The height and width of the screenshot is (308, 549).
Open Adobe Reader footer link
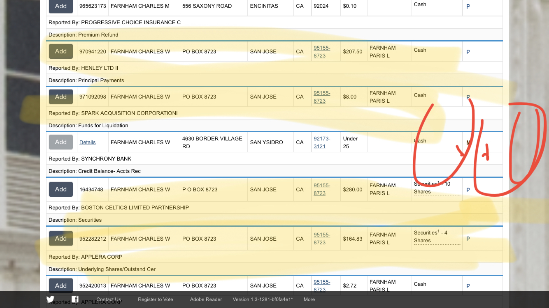point(206,299)
